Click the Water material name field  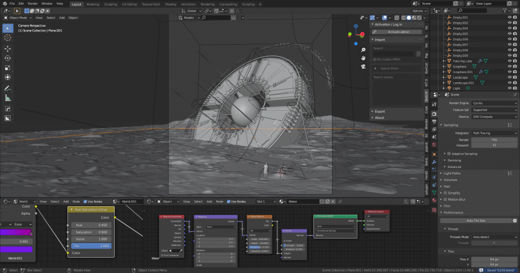coord(304,201)
